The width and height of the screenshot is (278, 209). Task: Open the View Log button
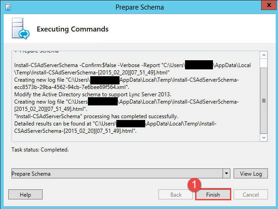(251, 174)
